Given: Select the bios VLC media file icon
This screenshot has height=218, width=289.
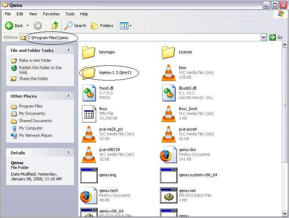Looking at the screenshot, I should click(x=168, y=73).
